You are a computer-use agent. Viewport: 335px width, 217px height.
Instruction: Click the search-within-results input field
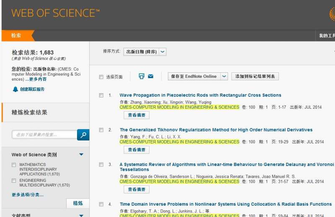point(44,135)
